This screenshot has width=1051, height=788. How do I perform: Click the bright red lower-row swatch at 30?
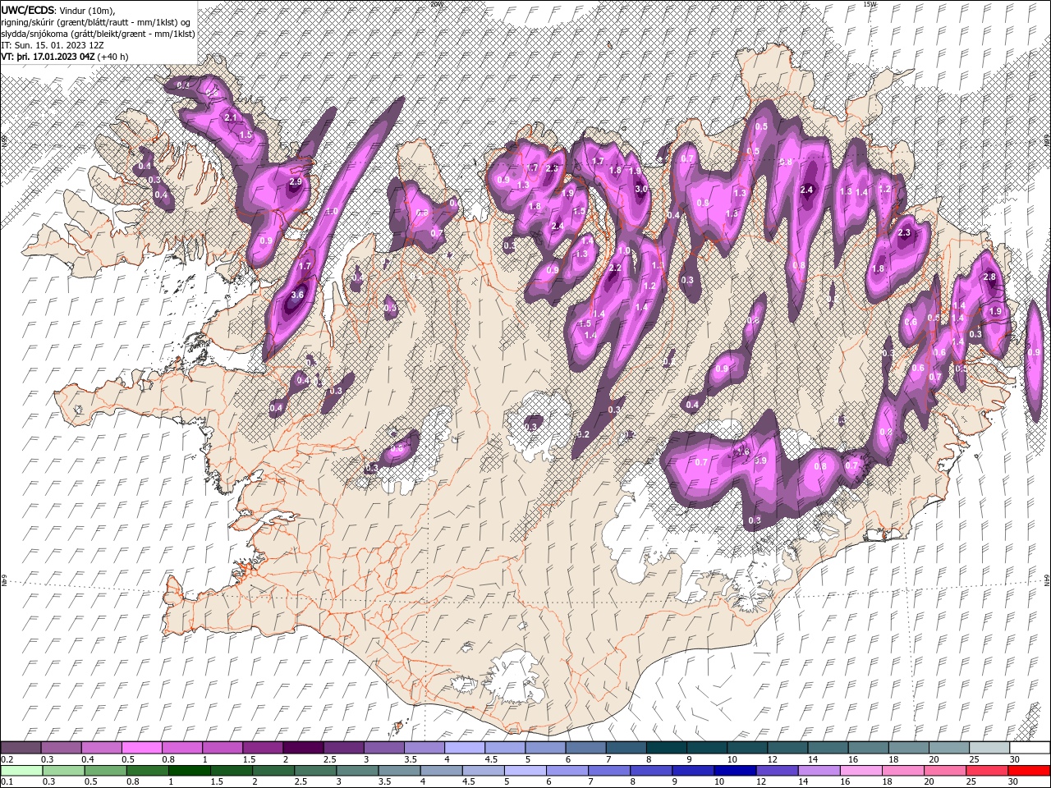pos(1029,771)
